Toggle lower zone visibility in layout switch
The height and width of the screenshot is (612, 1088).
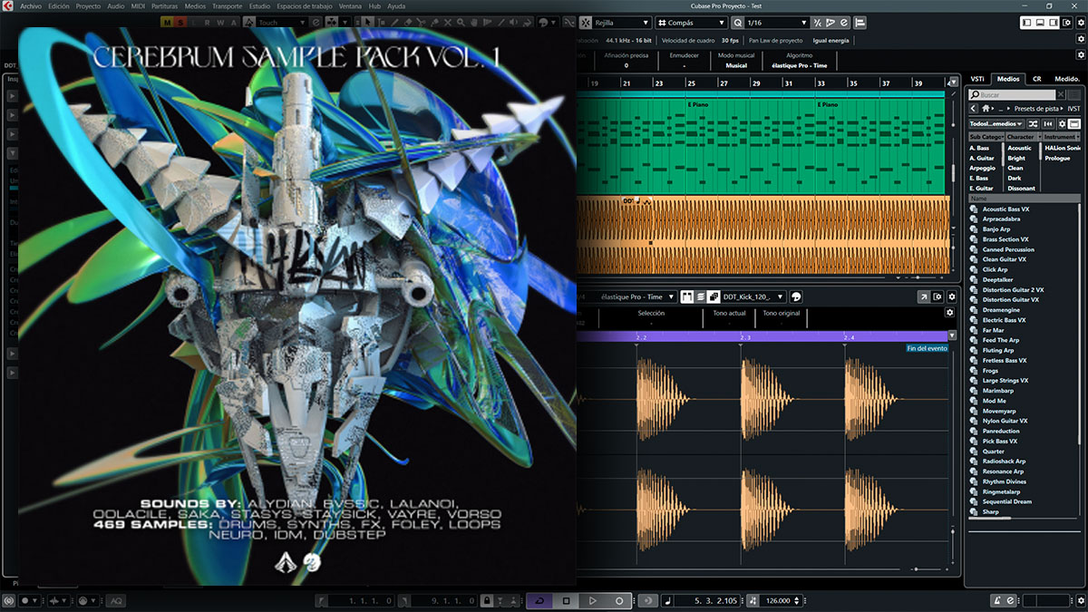pyautogui.click(x=1041, y=22)
